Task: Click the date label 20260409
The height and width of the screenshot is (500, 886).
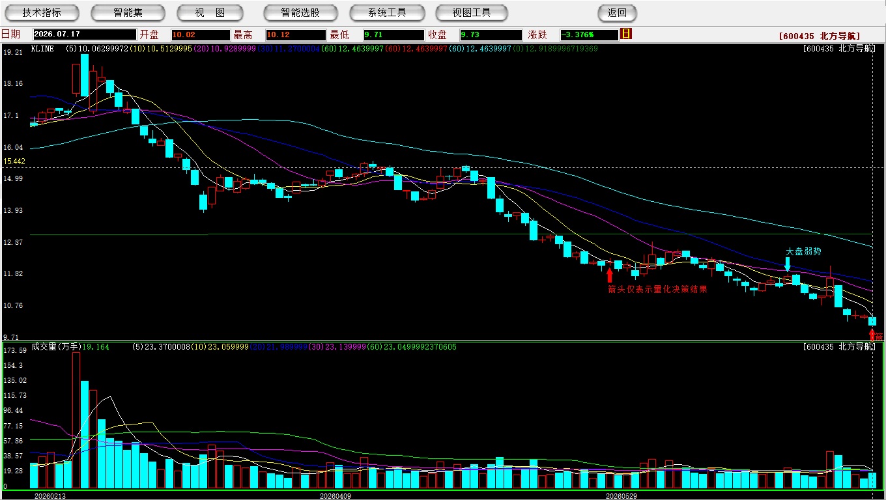Action: coord(336,495)
